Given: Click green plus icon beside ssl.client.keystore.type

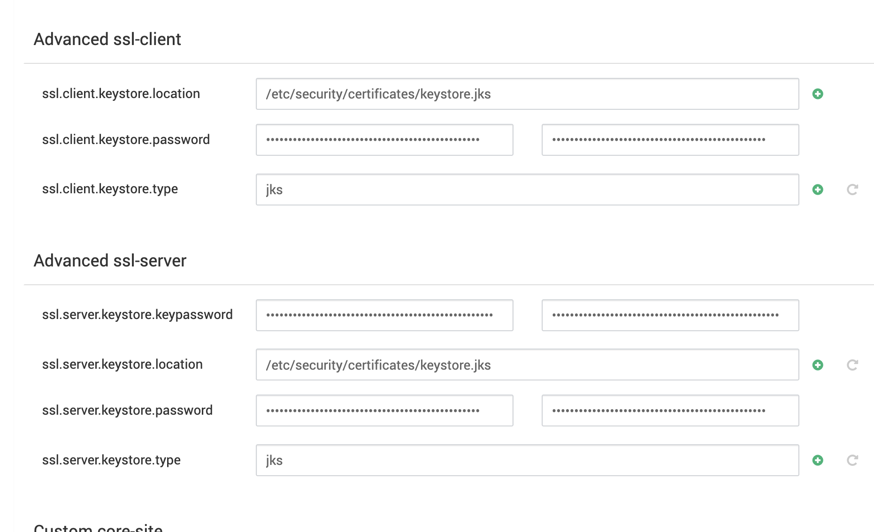Looking at the screenshot, I should 818,190.
